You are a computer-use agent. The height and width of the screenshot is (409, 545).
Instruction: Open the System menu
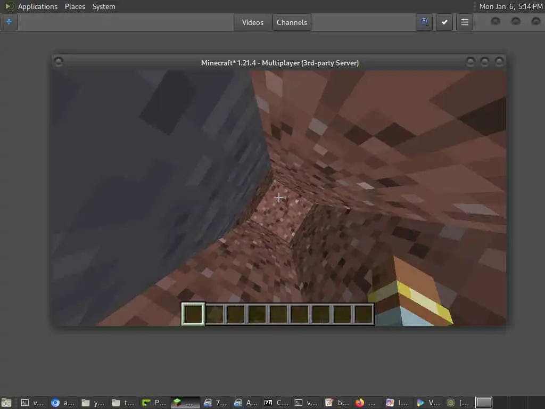tap(104, 6)
